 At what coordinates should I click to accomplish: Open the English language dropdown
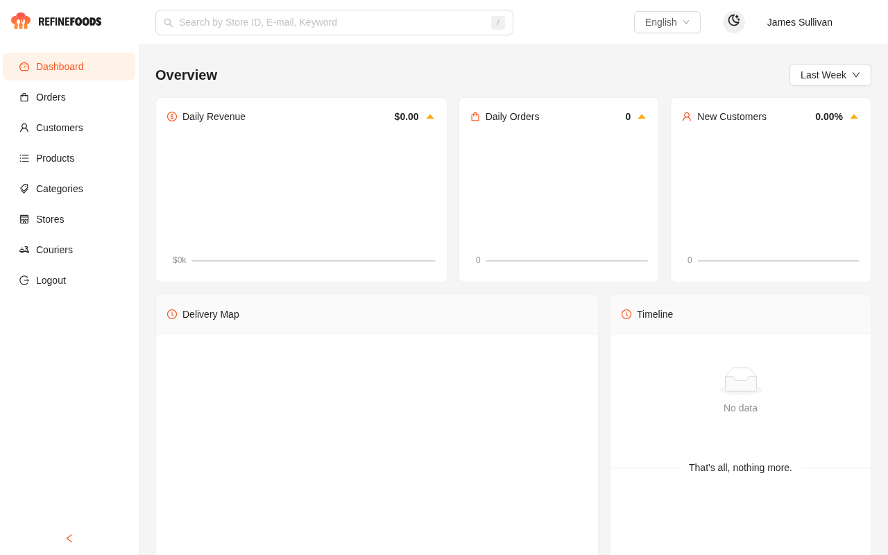667,22
